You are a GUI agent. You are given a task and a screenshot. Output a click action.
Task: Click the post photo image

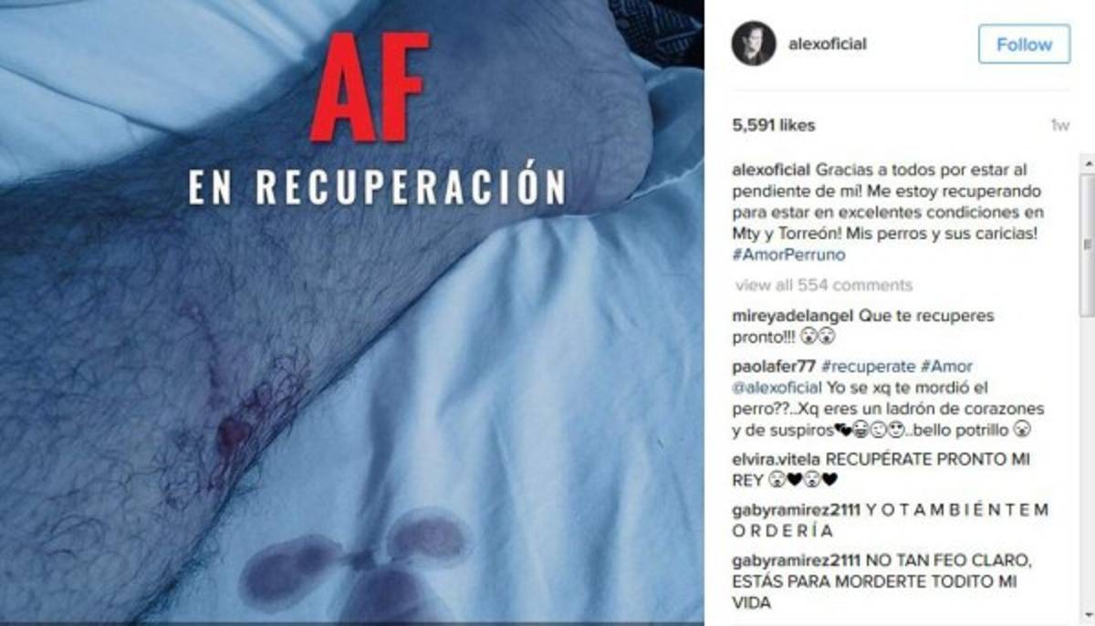[352, 313]
